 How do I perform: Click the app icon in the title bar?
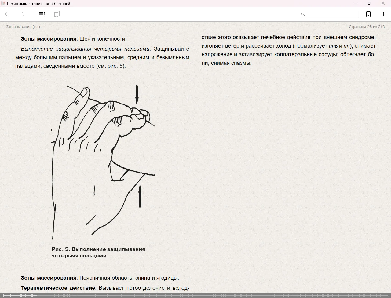pyautogui.click(x=3, y=3)
